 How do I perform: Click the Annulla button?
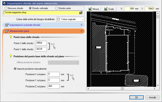(x=152, y=97)
